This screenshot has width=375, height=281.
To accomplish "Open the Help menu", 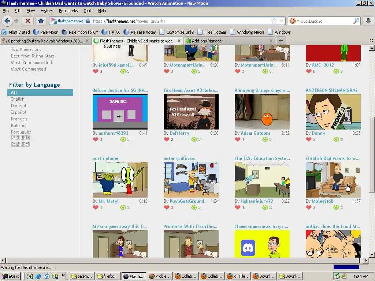I will coord(102,11).
